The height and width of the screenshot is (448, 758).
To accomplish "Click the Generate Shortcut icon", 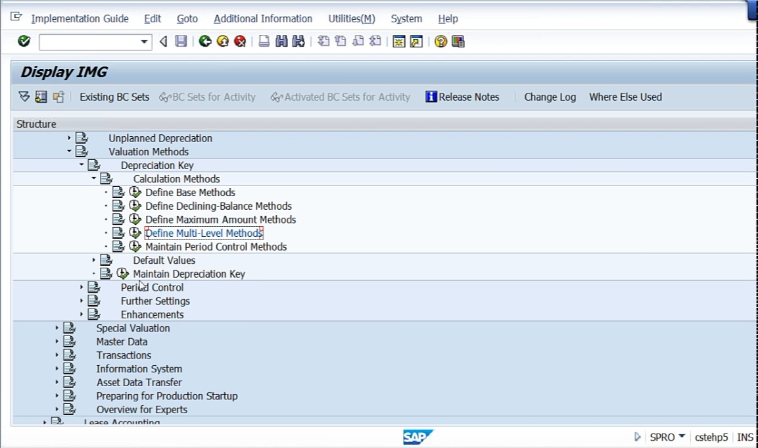I will [416, 41].
